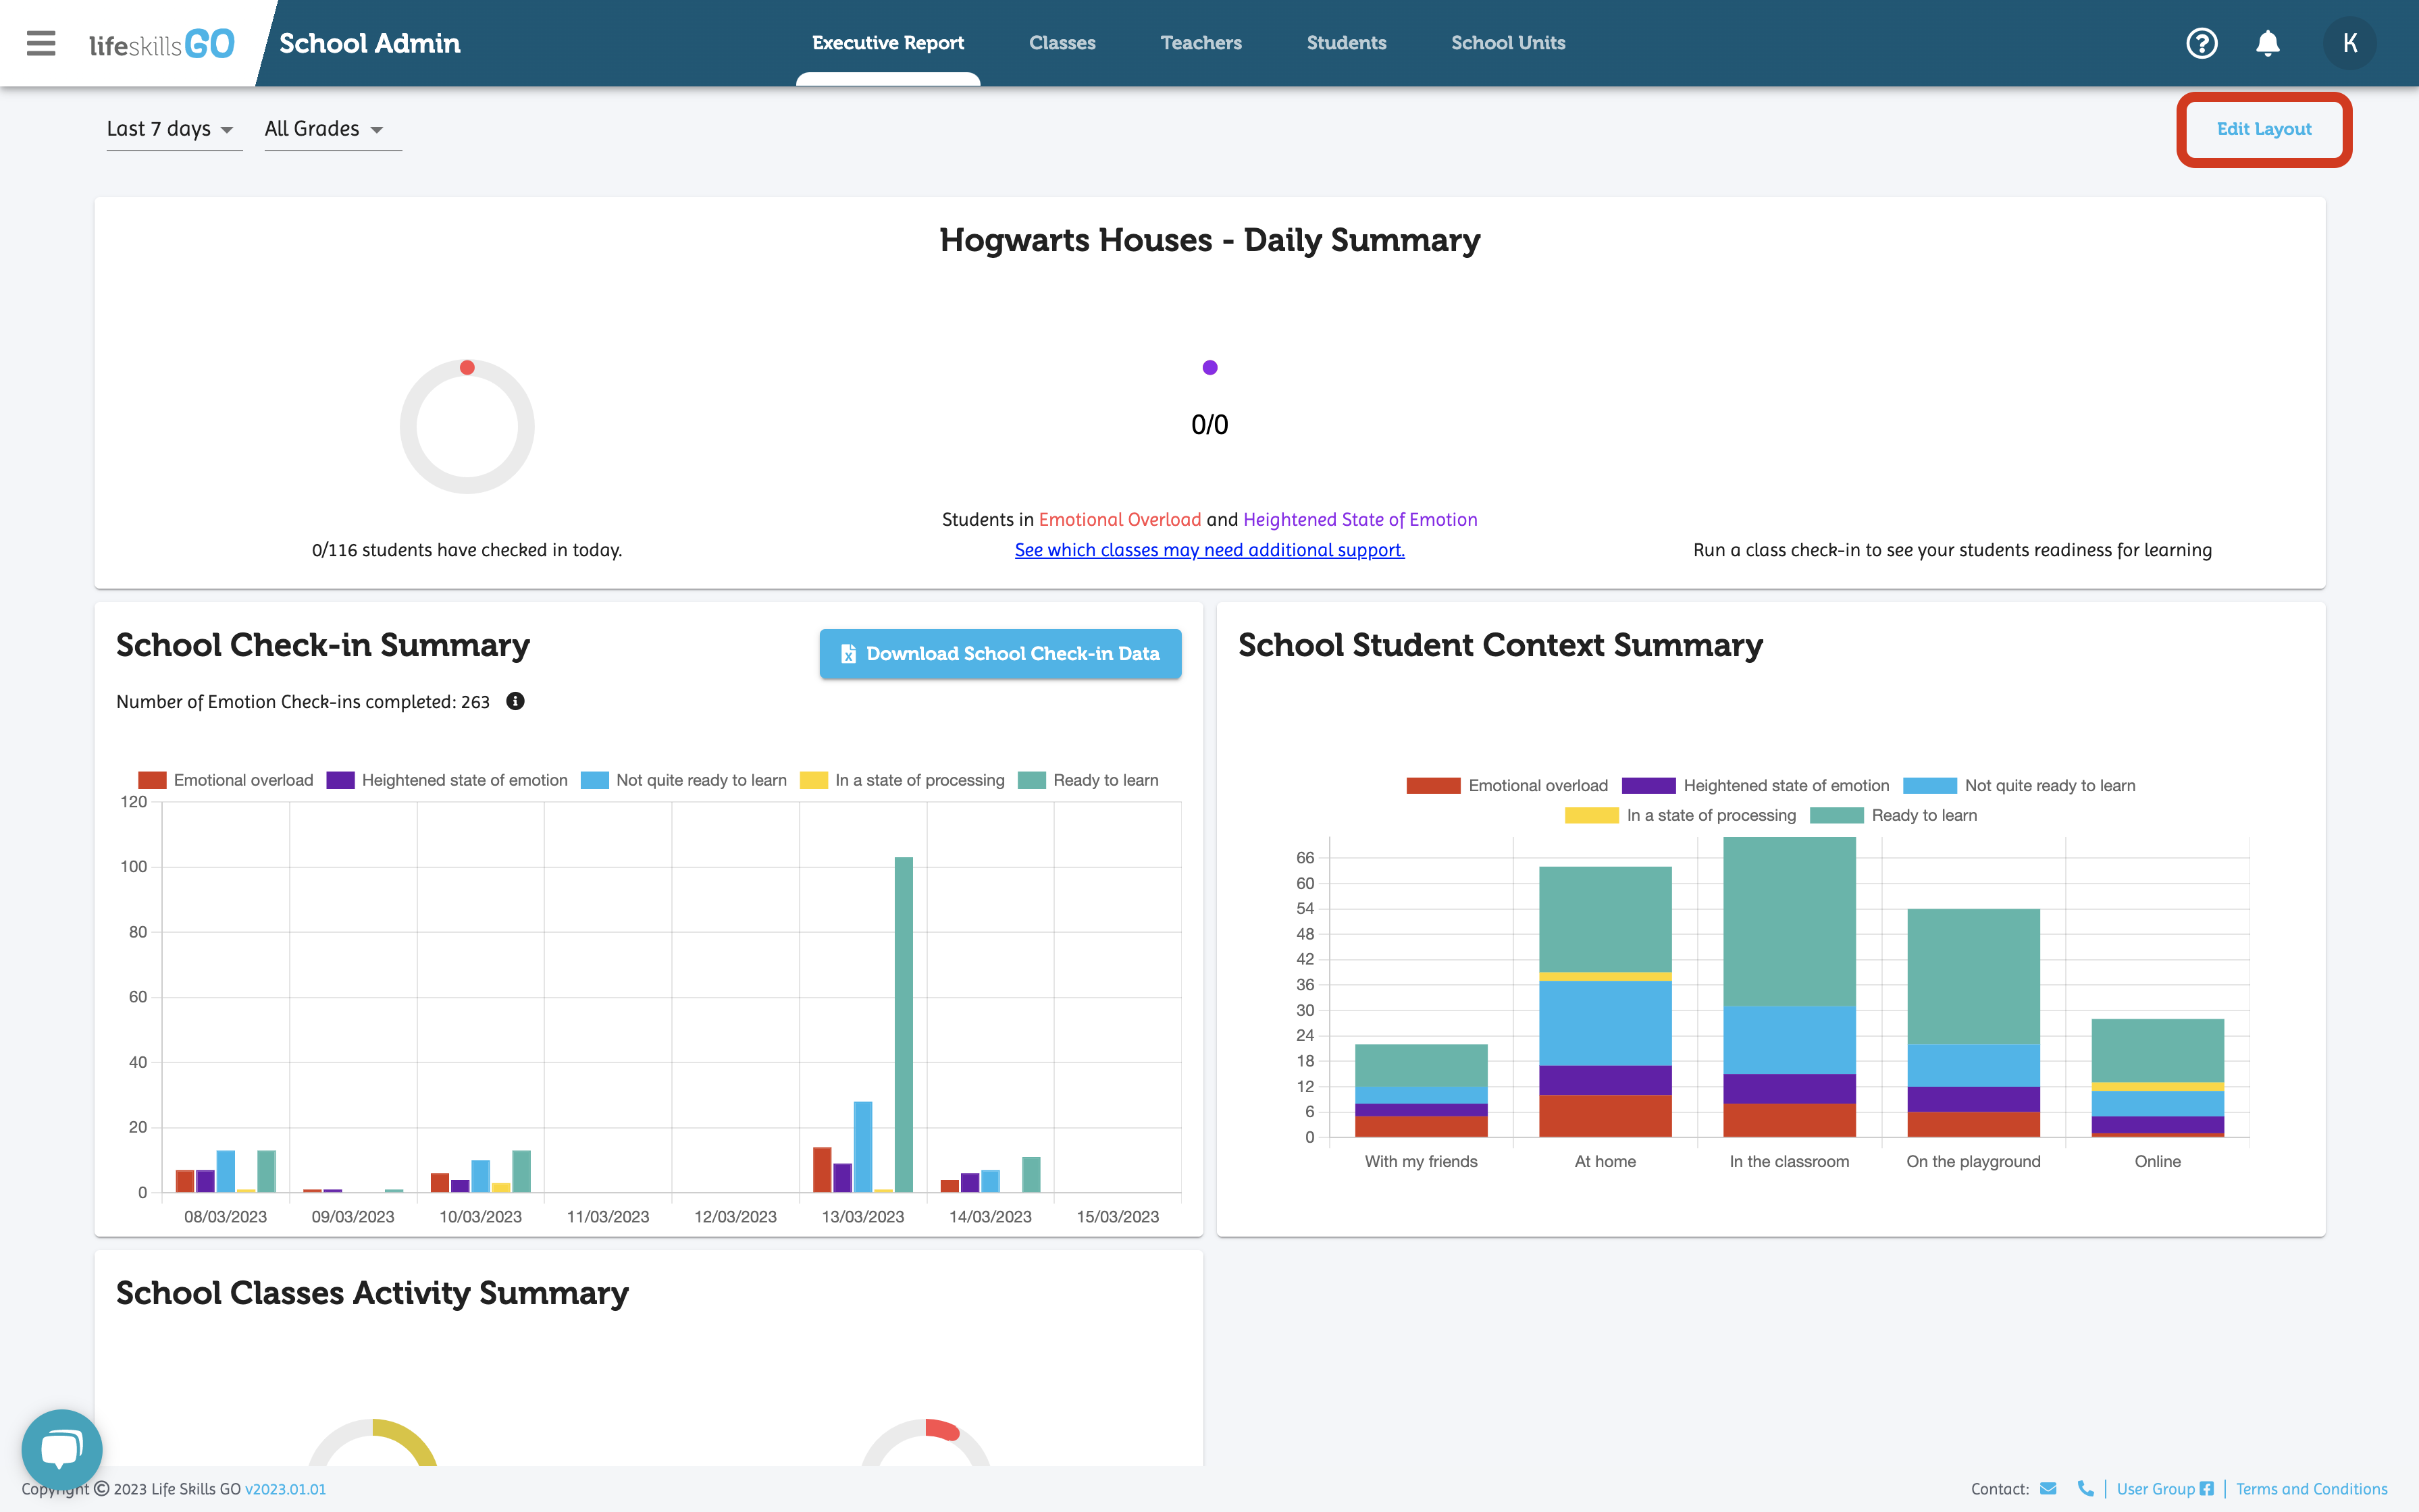
Task: Open the K user profile avatar
Action: [x=2349, y=43]
